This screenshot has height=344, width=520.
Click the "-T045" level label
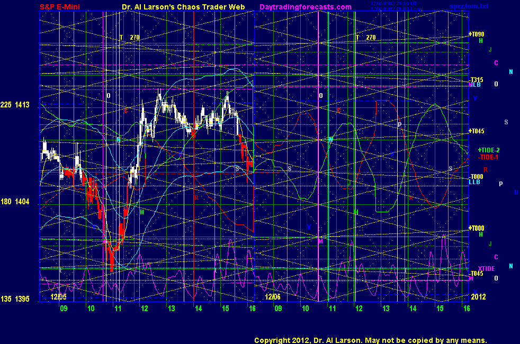pyautogui.click(x=476, y=274)
